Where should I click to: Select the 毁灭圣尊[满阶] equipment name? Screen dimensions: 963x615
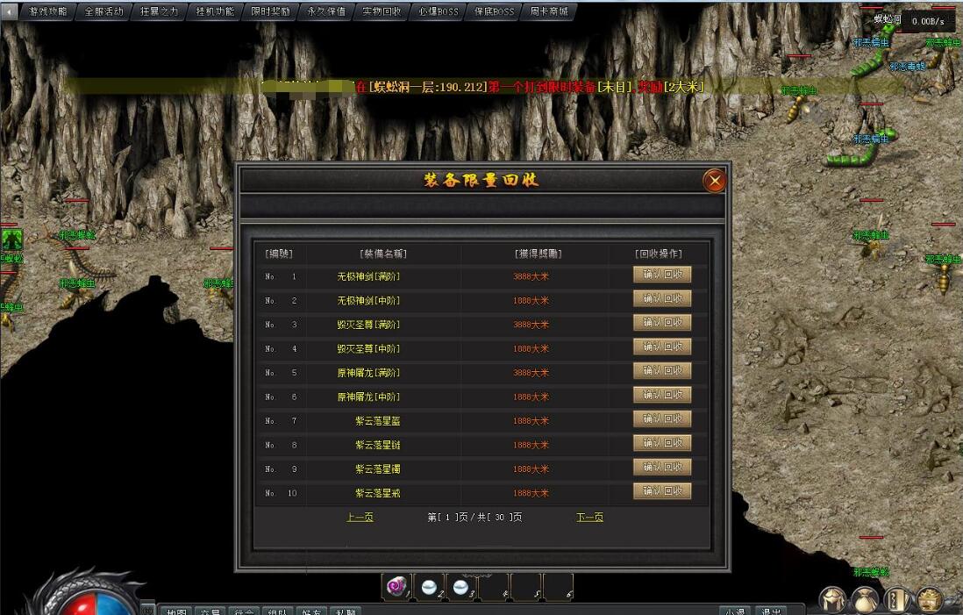click(368, 325)
